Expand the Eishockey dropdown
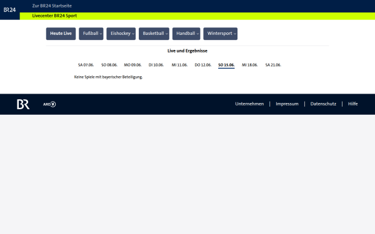The height and width of the screenshot is (234, 375). tap(121, 34)
